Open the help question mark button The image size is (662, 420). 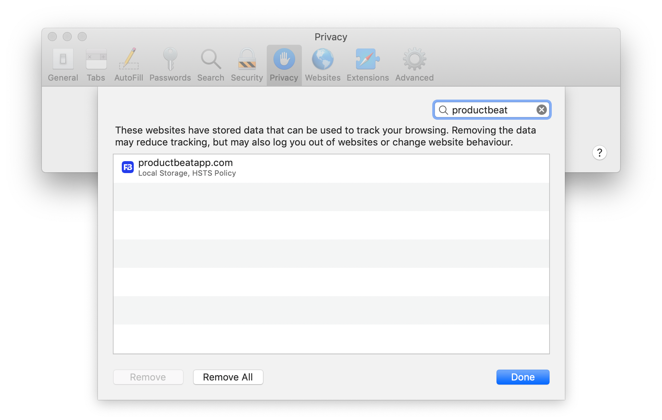point(600,153)
